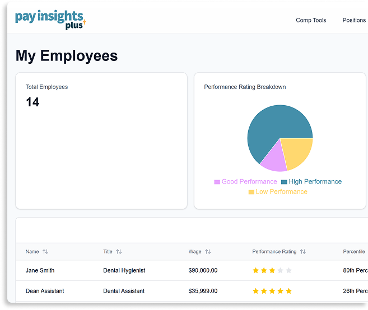This screenshot has width=368, height=310.
Task: Sort by Performance Rating arrows
Action: 303,252
